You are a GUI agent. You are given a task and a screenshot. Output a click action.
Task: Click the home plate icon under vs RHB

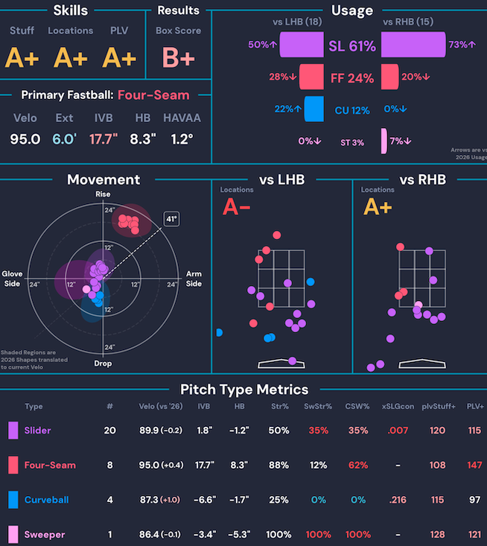pyautogui.click(x=422, y=364)
